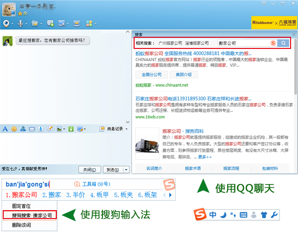298x233 pixels.
Task: Toggle Chinese/English mode 中 on IME bar
Action: pyautogui.click(x=213, y=215)
